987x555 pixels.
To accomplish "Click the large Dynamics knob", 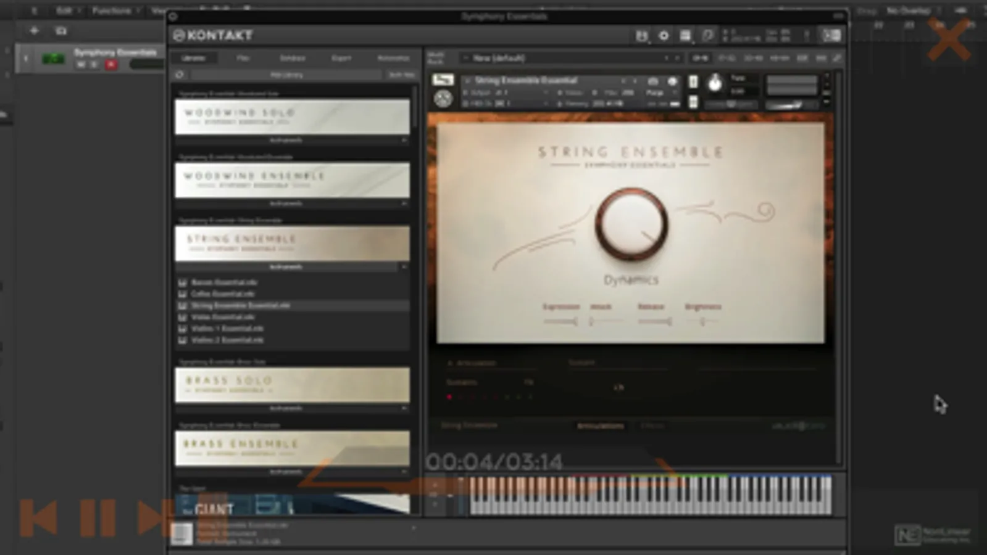I will point(631,224).
